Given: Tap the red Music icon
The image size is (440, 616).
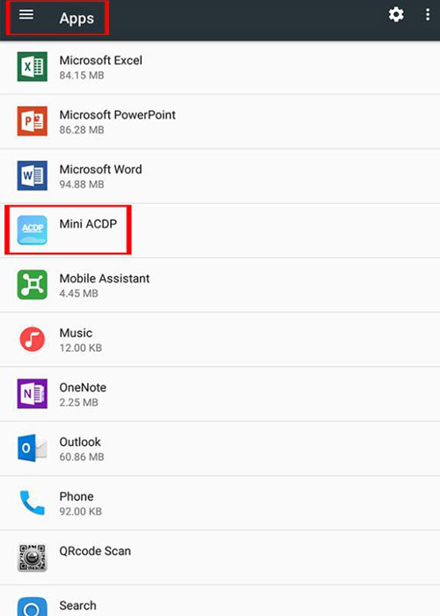Looking at the screenshot, I should (33, 339).
